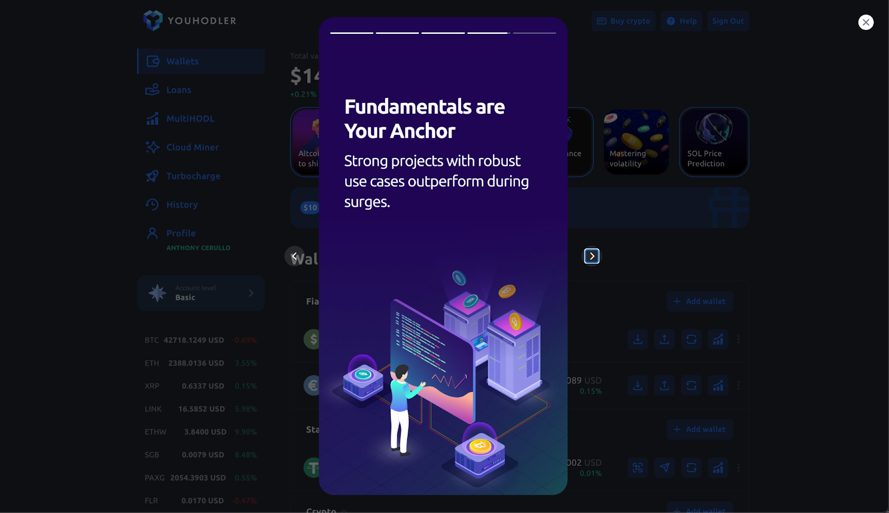
Task: Click the deposit icon in the dollar wallet row
Action: [638, 339]
